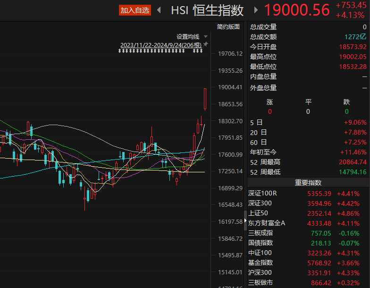Switch to 简约版面 layout

(228, 26)
